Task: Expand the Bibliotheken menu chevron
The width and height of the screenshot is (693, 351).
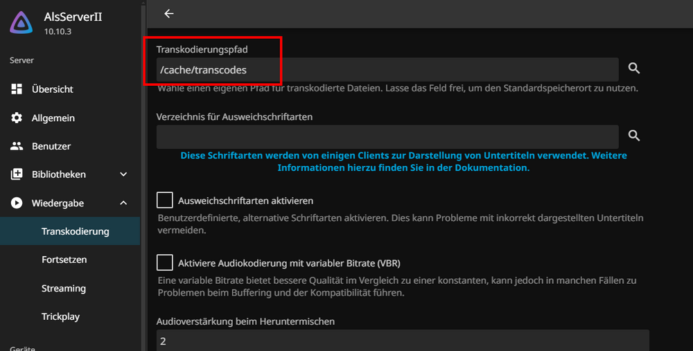Action: 123,174
